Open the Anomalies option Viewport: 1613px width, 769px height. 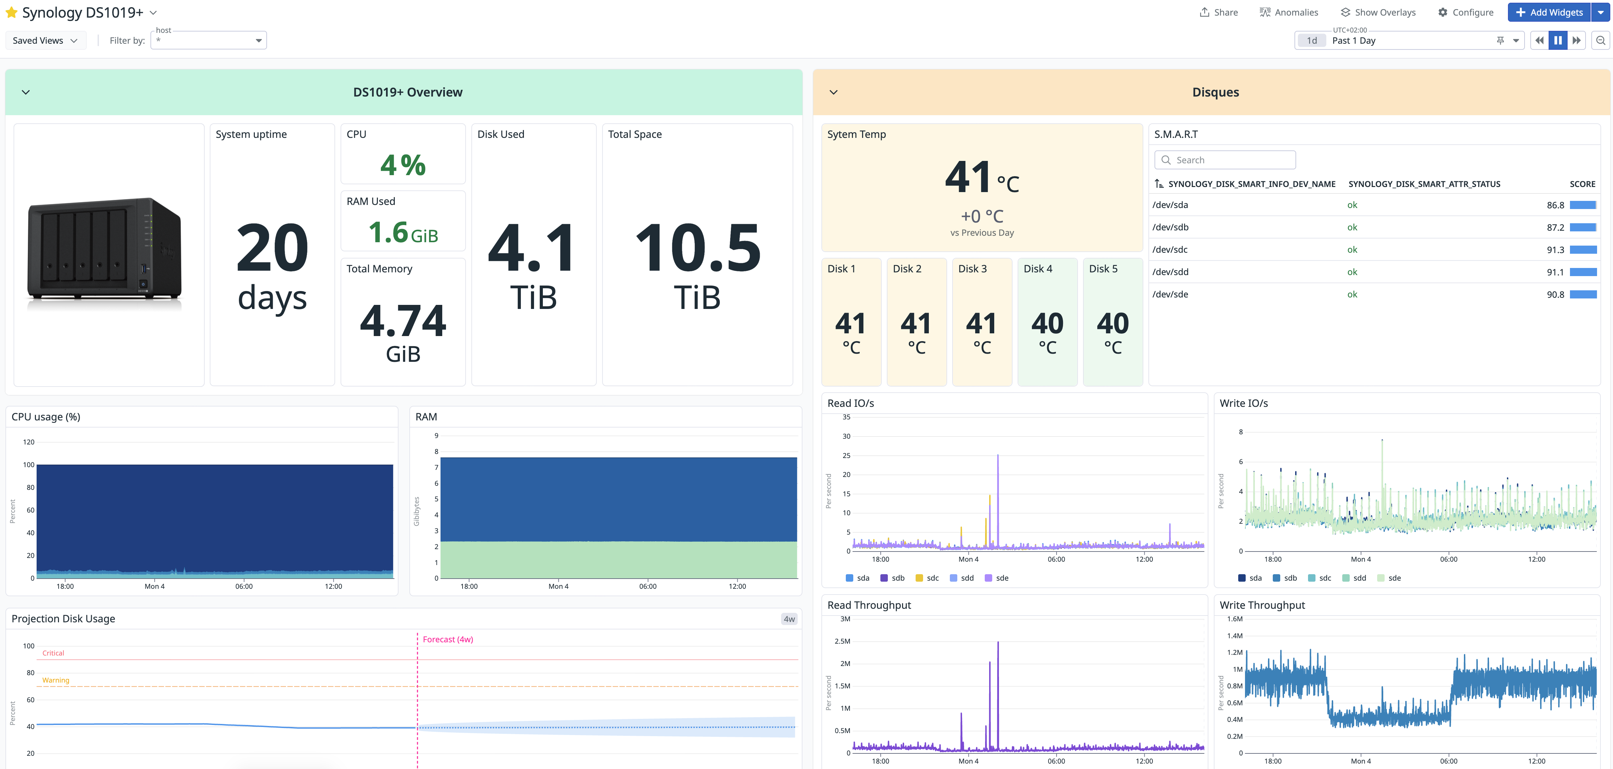pos(1289,13)
